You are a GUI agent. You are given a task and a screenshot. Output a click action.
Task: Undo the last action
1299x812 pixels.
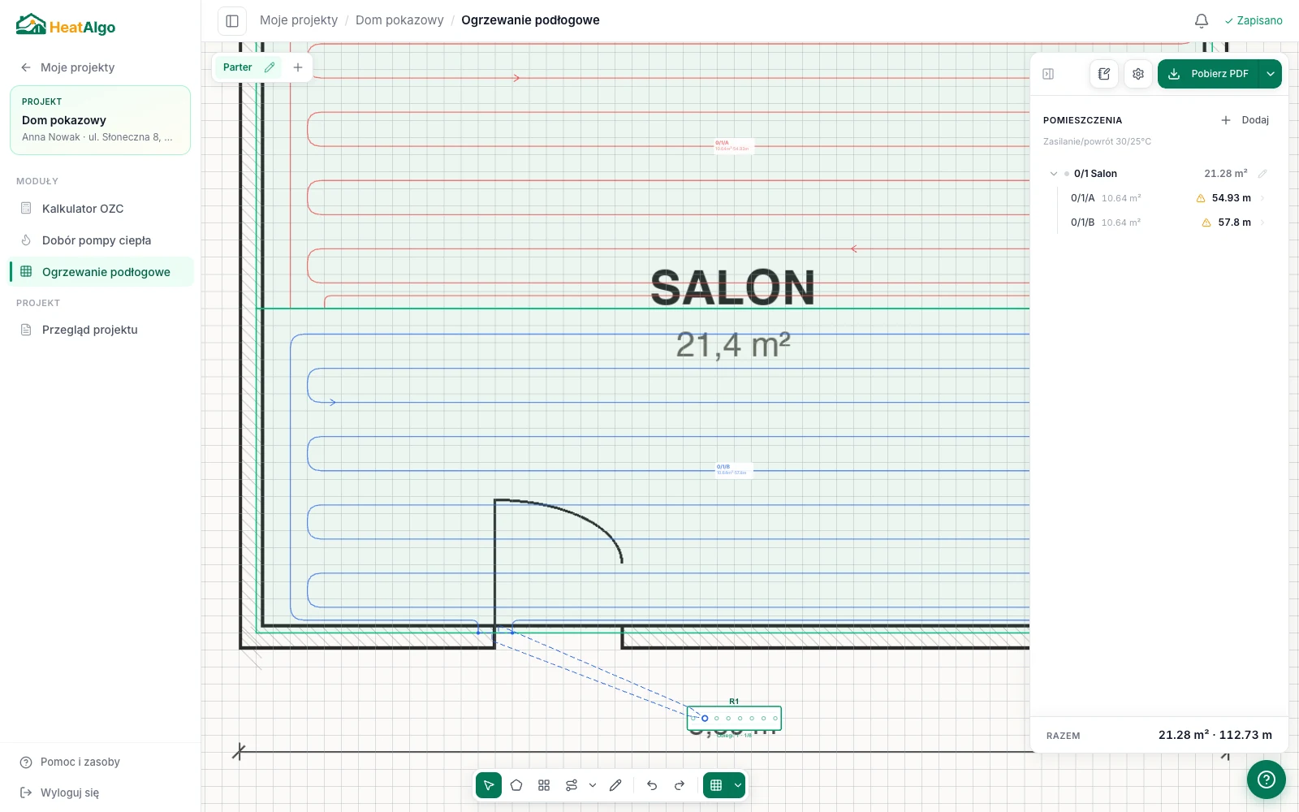[x=652, y=785]
